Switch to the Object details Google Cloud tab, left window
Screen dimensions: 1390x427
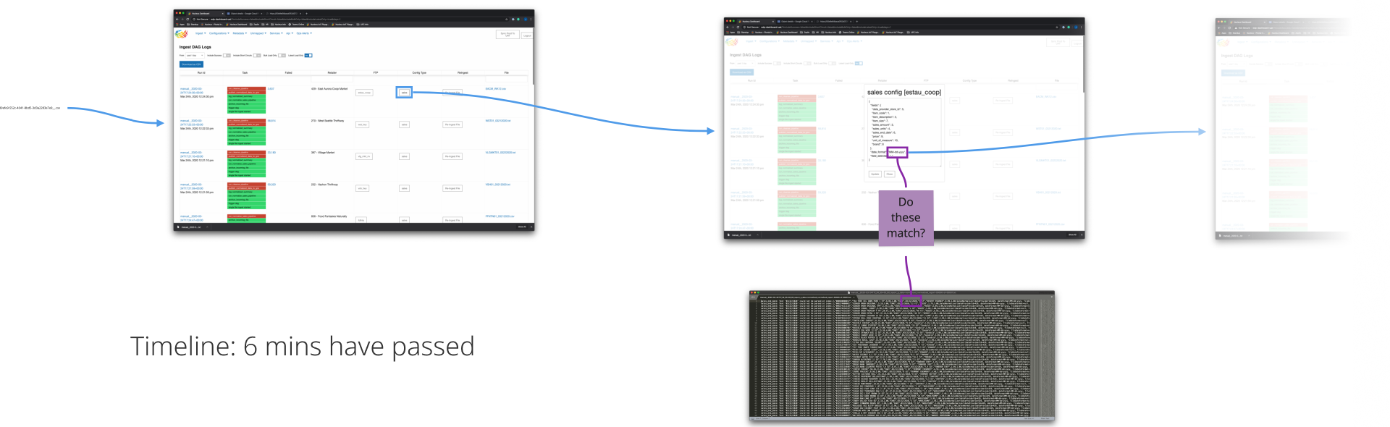click(x=245, y=14)
